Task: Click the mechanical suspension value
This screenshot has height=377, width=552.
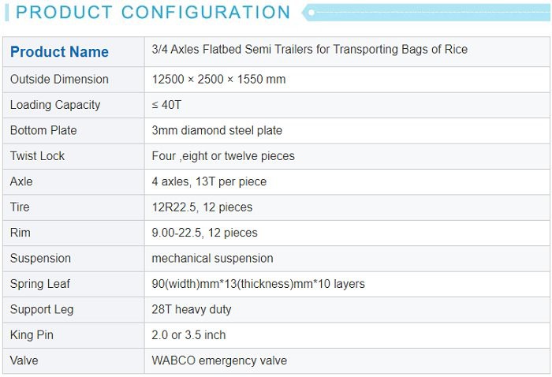Action: pyautogui.click(x=212, y=259)
